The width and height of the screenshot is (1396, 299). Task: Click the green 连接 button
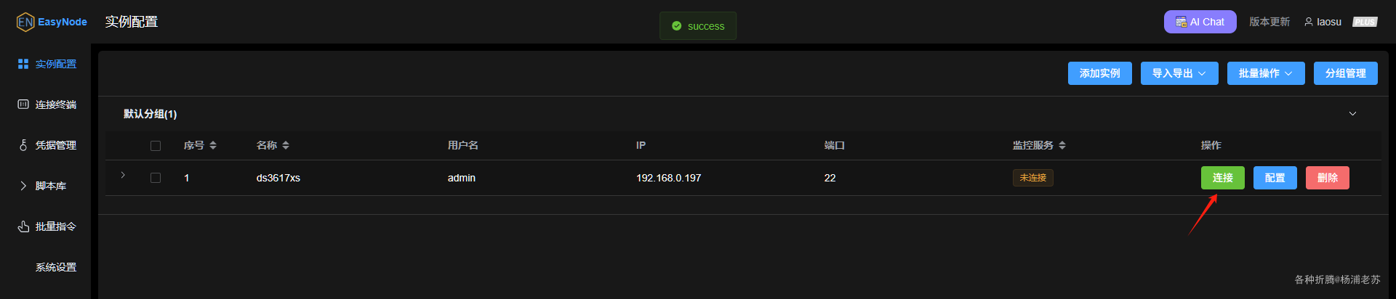point(1223,178)
